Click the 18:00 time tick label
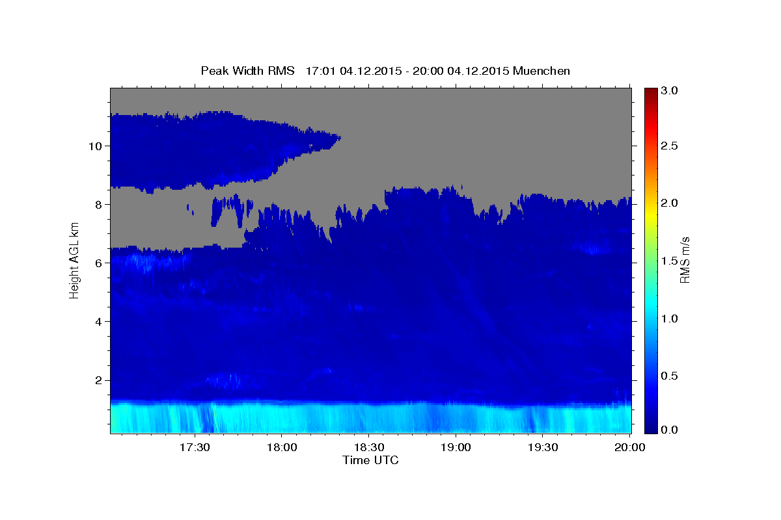Viewport: 781px width, 520px height. (281, 448)
